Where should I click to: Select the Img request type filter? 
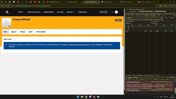pyautogui.click(x=144, y=20)
